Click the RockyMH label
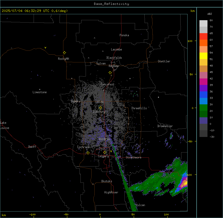 click(x=63, y=59)
